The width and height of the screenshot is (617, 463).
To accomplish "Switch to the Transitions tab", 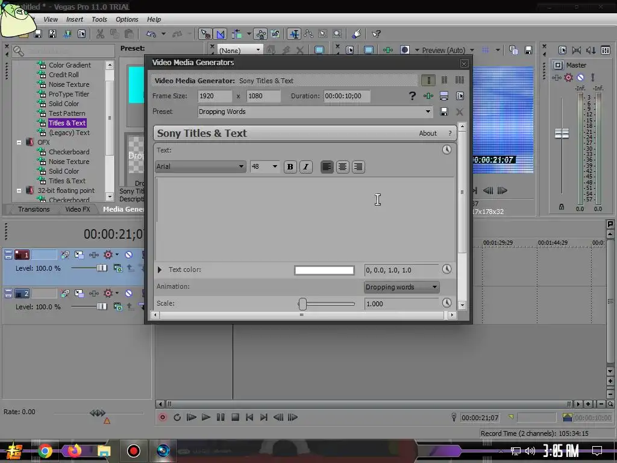I will click(x=34, y=209).
